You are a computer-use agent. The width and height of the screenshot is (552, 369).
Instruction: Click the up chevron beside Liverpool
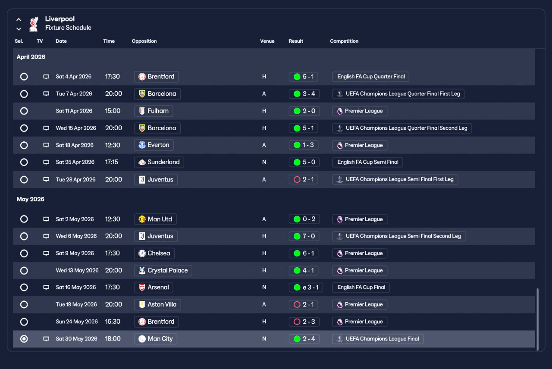point(19,19)
